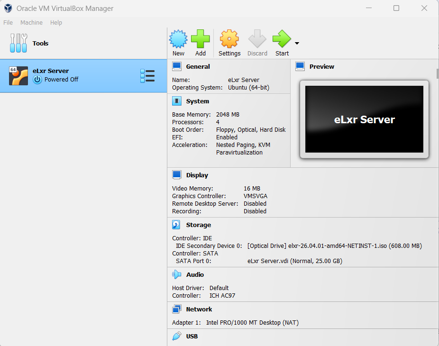Viewport: 439px width, 346px height.
Task: Open the Start button dropdown arrow
Action: click(297, 43)
